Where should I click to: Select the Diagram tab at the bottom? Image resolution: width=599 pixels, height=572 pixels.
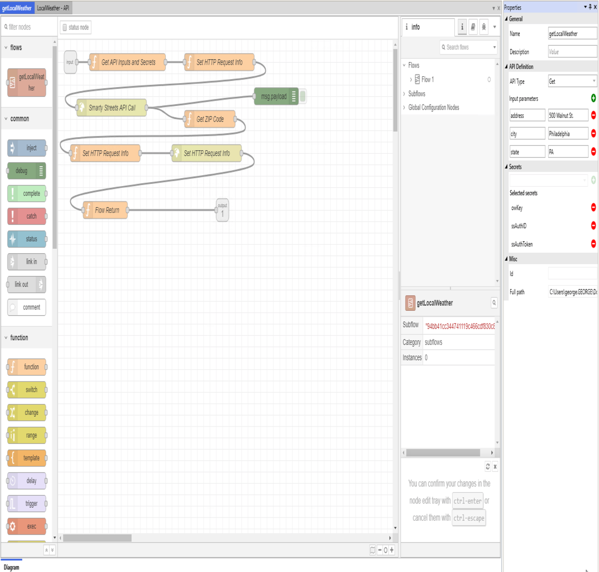tap(11, 567)
